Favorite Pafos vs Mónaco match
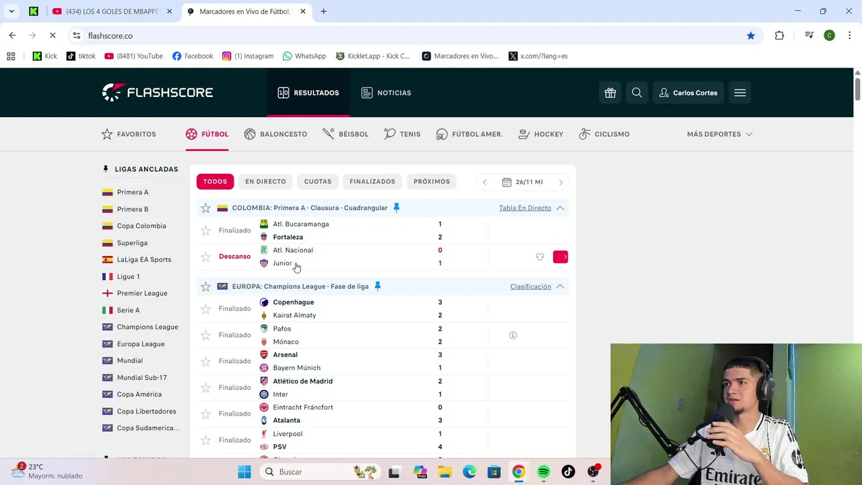Image resolution: width=862 pixels, height=485 pixels. coord(206,335)
